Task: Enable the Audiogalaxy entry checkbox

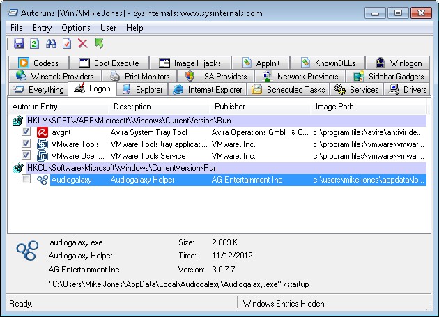Action: [x=26, y=178]
